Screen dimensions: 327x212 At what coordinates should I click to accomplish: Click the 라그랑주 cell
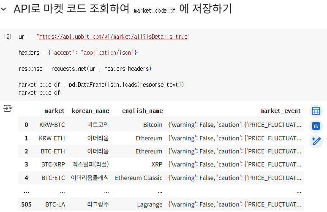point(98,204)
